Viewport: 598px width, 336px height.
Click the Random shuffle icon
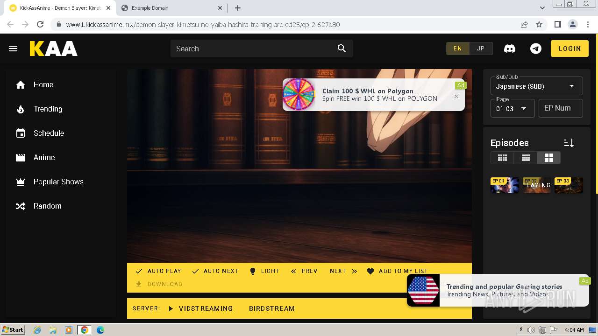tap(21, 206)
